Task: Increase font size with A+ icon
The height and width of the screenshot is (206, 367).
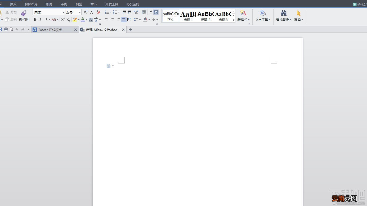Action: 85,12
